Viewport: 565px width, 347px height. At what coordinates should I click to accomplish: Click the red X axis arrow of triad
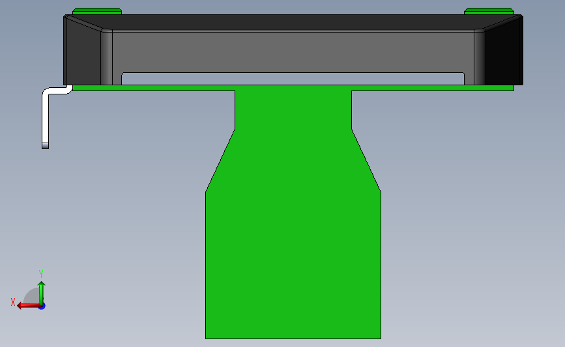(x=28, y=306)
